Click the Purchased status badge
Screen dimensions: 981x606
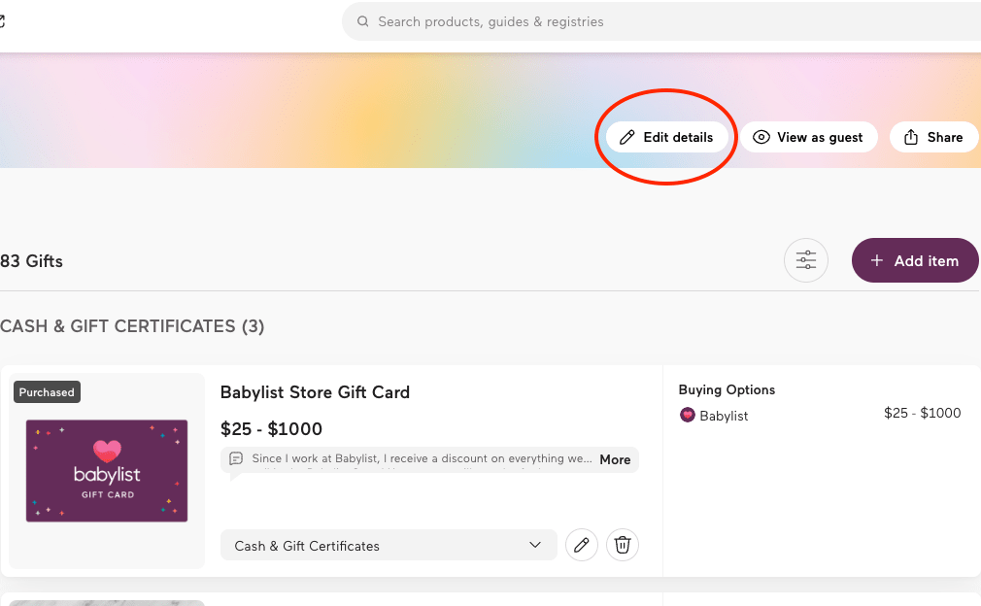[x=46, y=391]
